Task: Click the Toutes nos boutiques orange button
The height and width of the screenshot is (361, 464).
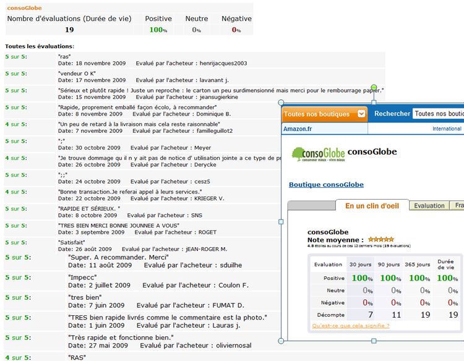Action: 324,114
